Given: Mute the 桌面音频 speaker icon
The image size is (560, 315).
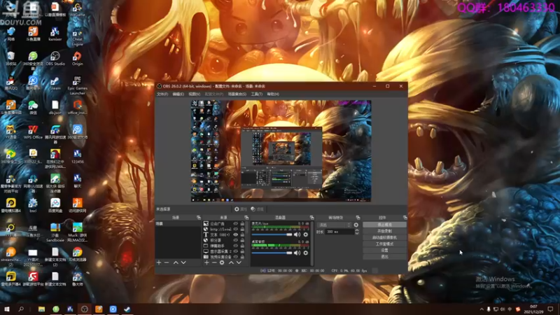Looking at the screenshot, I should tap(297, 253).
